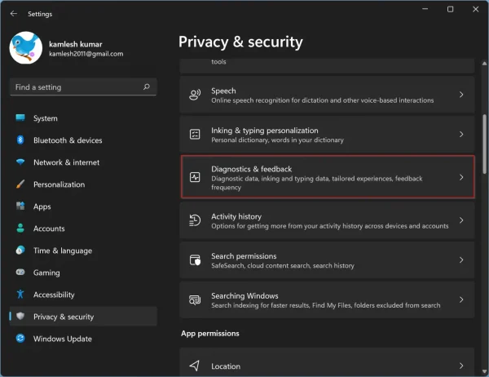Click the Diagnostics & feedback pulse icon

[x=195, y=177]
